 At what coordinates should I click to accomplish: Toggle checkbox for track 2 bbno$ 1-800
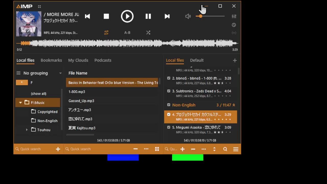pos(169,78)
